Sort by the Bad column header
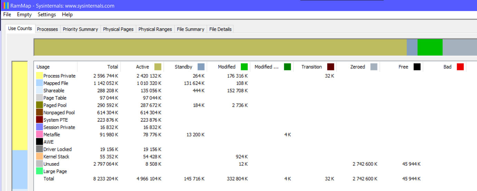The width and height of the screenshot is (477, 191). 445,67
